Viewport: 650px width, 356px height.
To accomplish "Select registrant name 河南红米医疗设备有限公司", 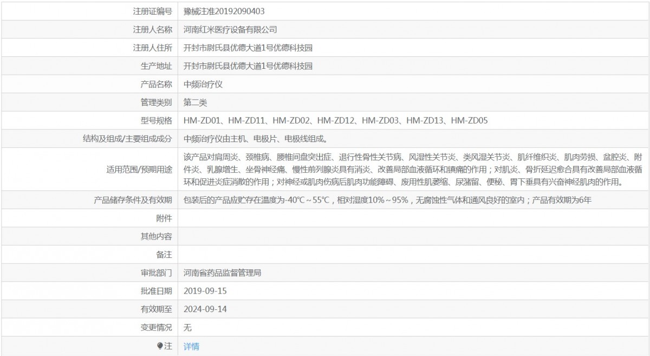I will tap(230, 29).
